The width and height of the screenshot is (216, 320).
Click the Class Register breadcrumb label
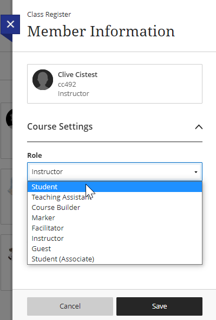click(x=49, y=15)
